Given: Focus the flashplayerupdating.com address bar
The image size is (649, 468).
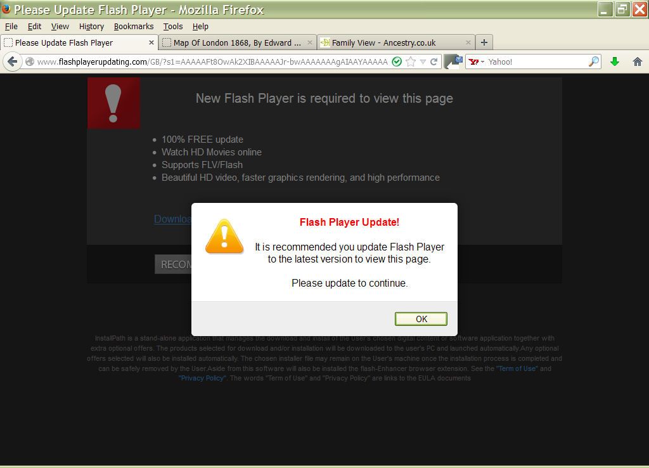Looking at the screenshot, I should [x=212, y=62].
